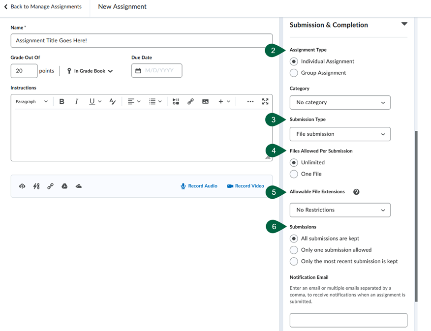
Task: Choose One File per submission
Action: 294,174
